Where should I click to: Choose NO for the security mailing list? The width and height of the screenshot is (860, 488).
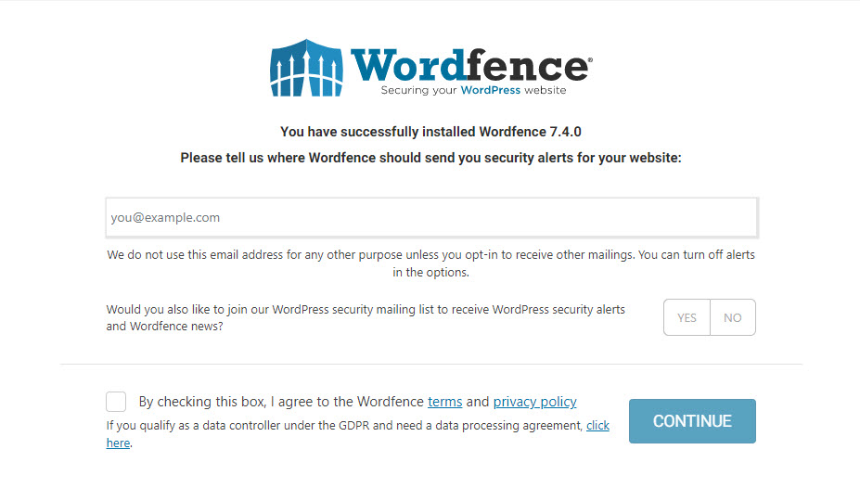click(x=733, y=317)
